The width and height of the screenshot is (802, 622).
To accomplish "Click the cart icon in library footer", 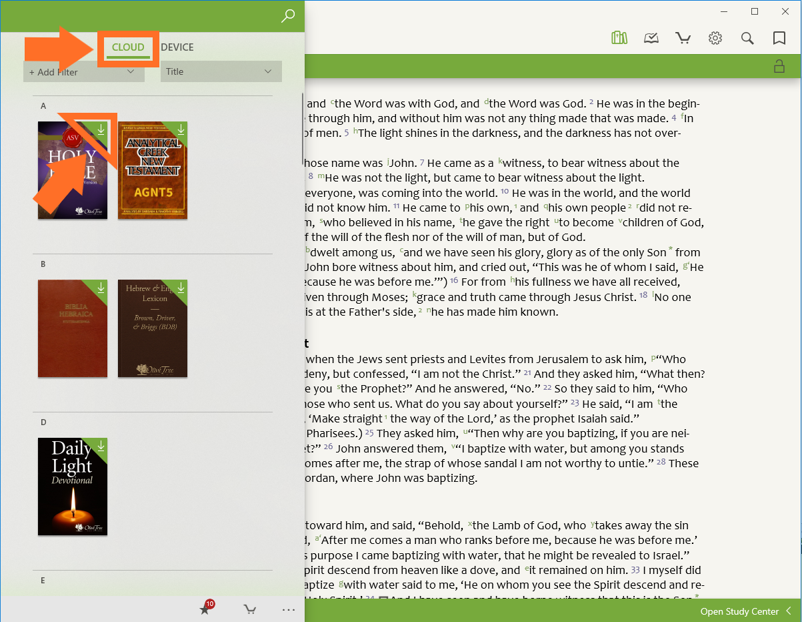I will coord(249,609).
